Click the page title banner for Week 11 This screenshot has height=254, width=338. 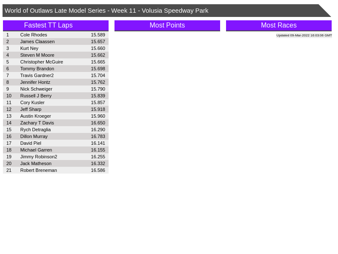pyautogui.click(x=106, y=11)
